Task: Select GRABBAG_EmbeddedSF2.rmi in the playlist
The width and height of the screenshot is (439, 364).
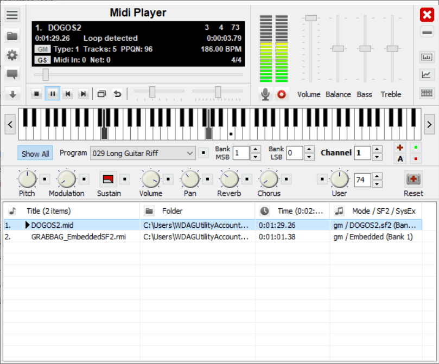Action: coord(213,237)
